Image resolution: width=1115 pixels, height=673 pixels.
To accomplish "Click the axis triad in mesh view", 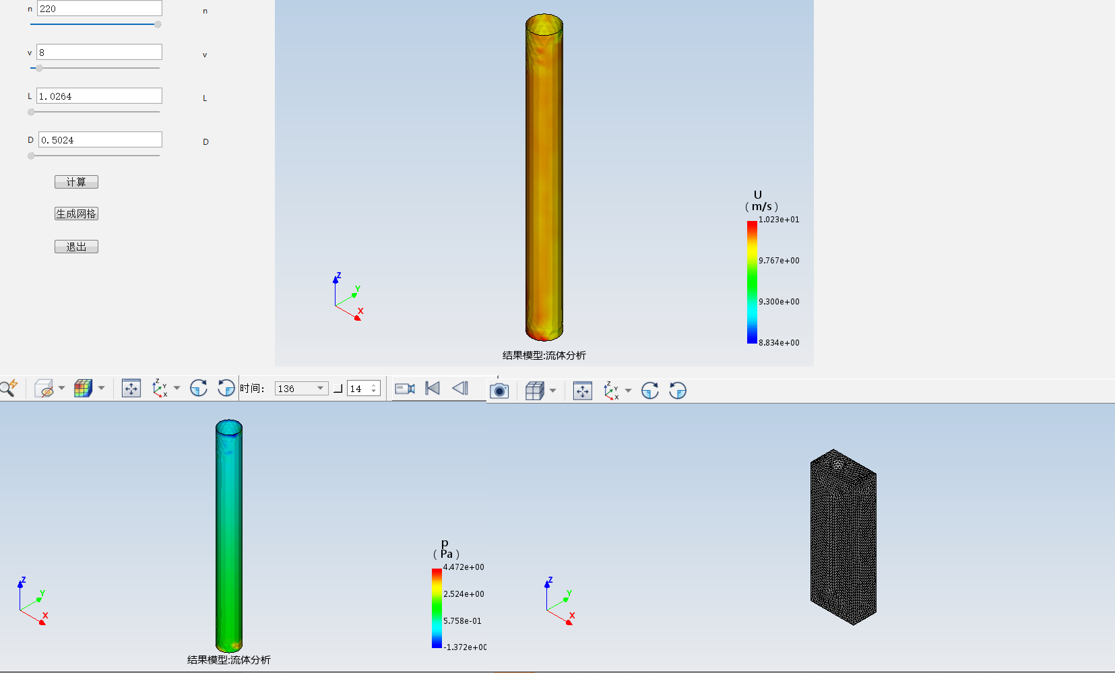I will [x=560, y=601].
